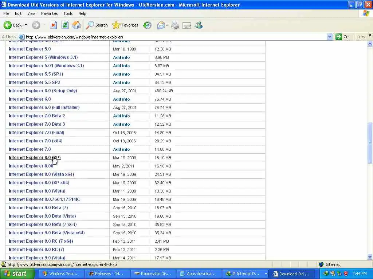
Task: Open the Edit menu
Action: pyautogui.click(x=18, y=13)
